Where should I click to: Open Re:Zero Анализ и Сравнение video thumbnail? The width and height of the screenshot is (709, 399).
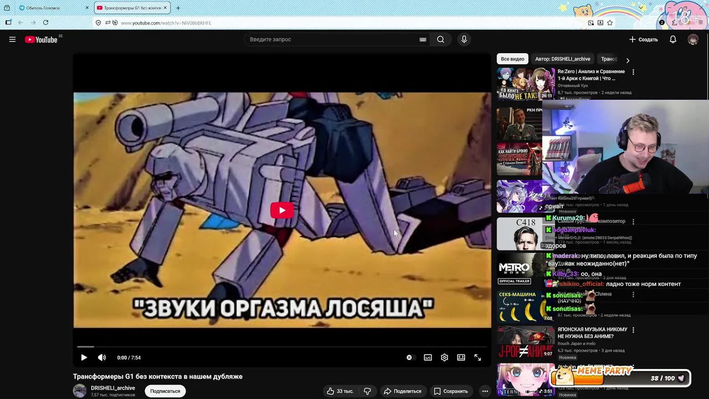coord(526,84)
